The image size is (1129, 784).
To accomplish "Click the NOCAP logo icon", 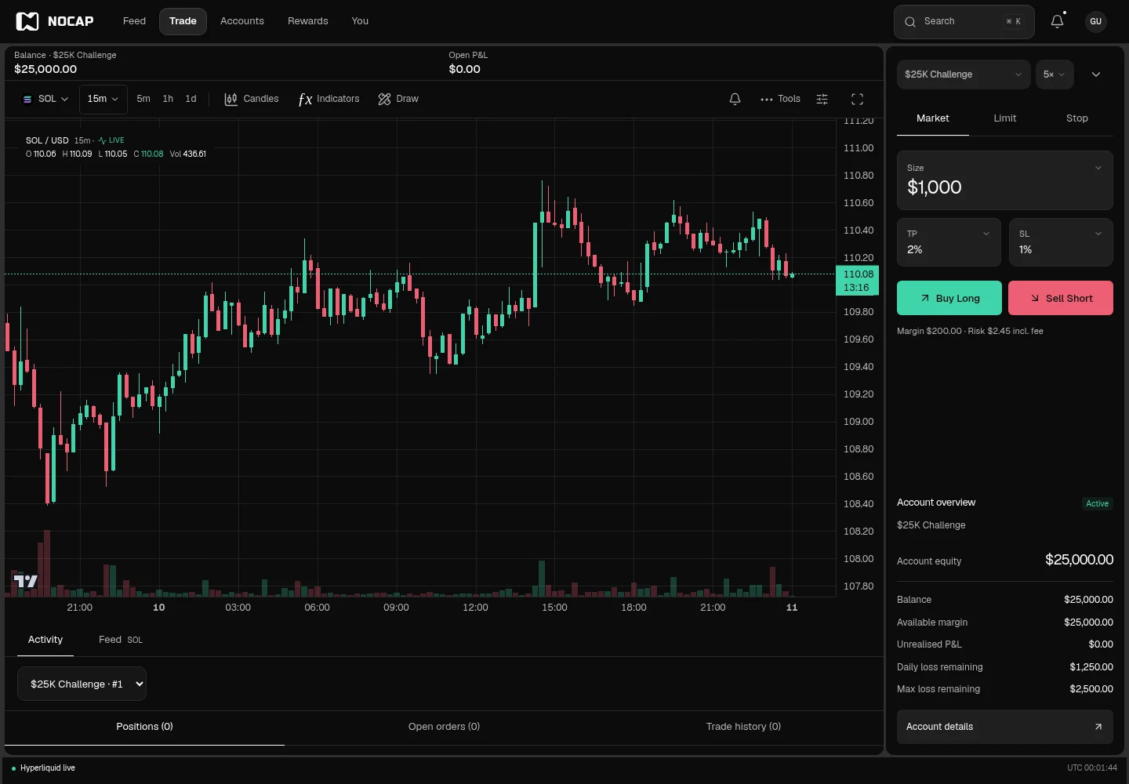I will [x=27, y=21].
